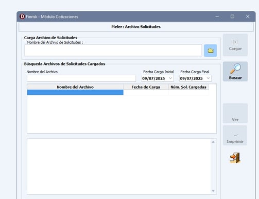This screenshot has height=199, width=259.
Task: Click the scroll down arrow in text area
Action: (x=213, y=191)
